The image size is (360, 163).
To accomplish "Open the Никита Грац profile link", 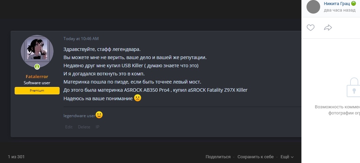I will 336,3.
